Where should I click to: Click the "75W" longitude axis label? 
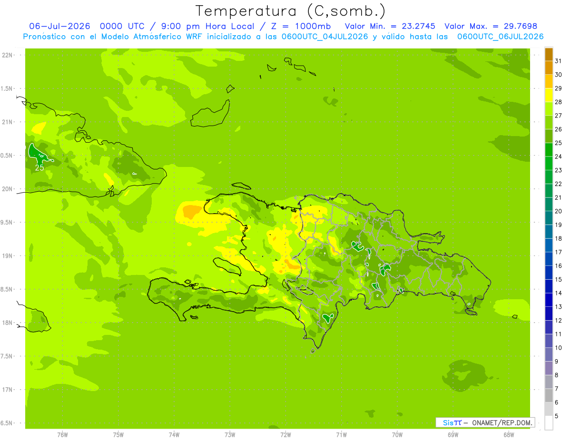[x=118, y=434]
